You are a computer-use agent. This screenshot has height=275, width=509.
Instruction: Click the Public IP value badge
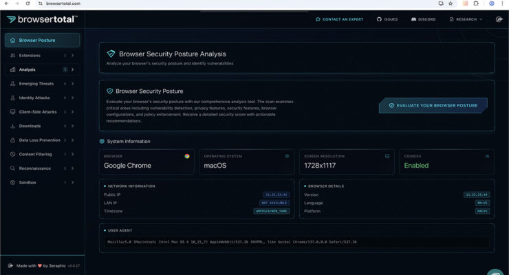pyautogui.click(x=277, y=195)
